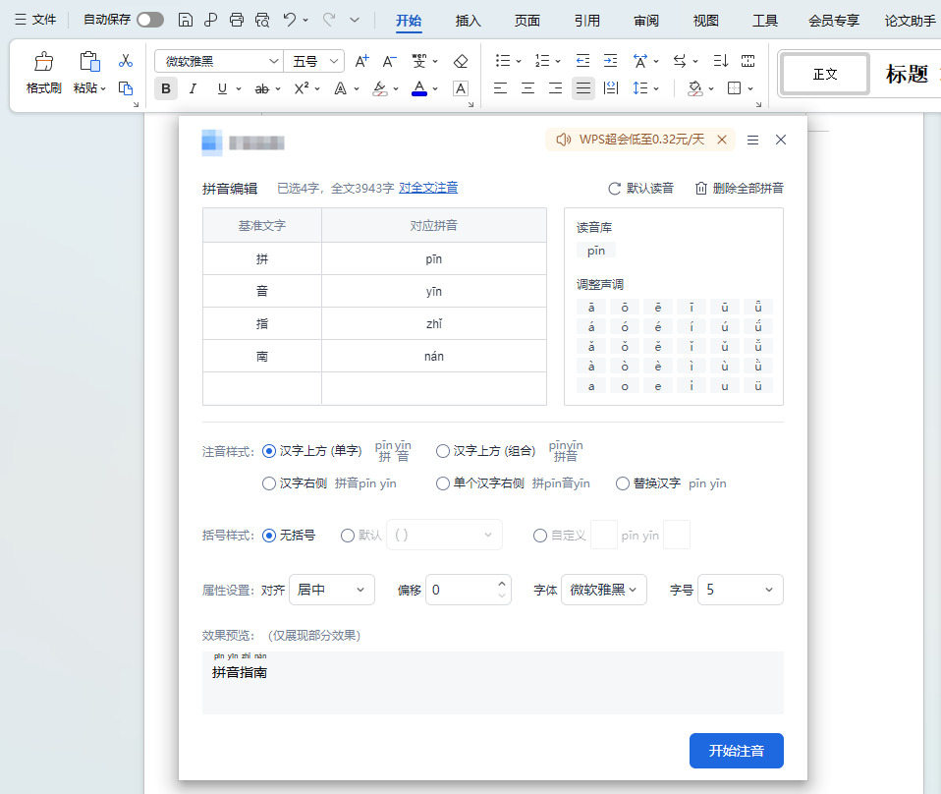Click the bulleted list icon
Viewport: 941px width, 794px height.
click(503, 61)
